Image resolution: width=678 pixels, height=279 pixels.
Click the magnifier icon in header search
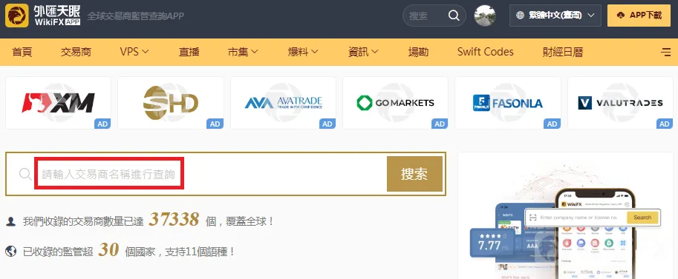click(x=454, y=16)
